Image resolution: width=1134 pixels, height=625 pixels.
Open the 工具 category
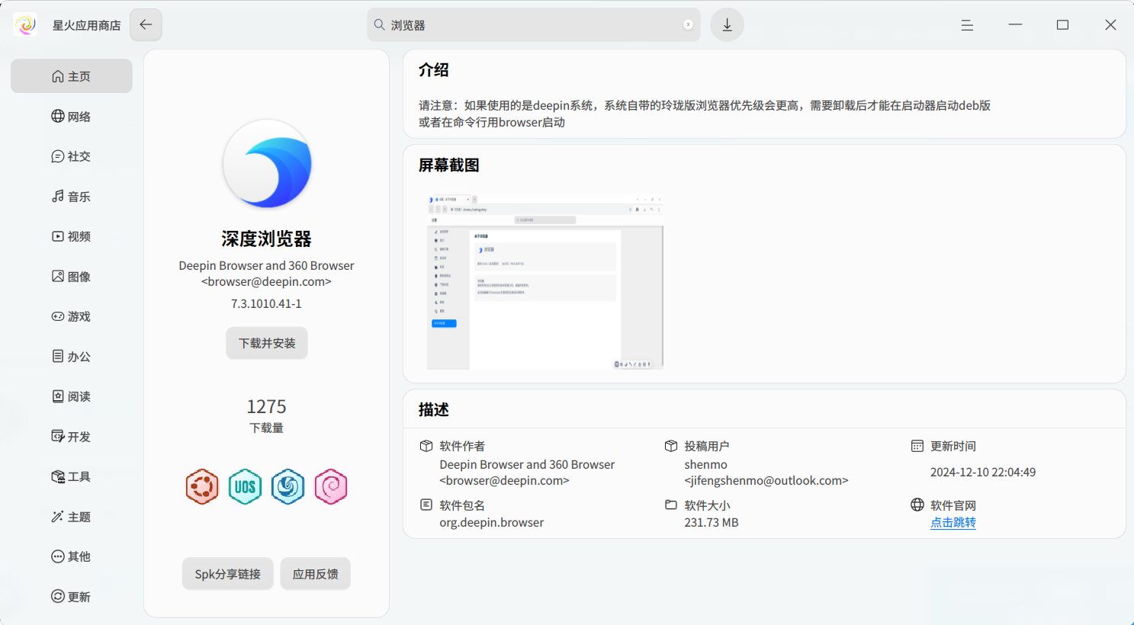pyautogui.click(x=71, y=476)
